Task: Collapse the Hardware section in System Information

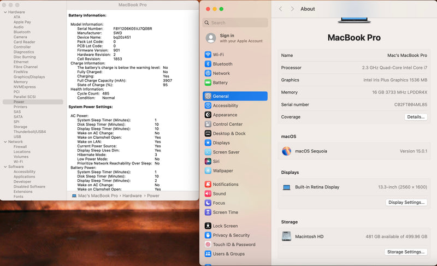Action: tap(5, 12)
